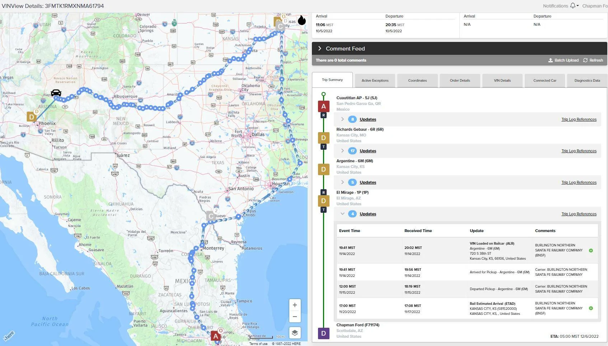The width and height of the screenshot is (608, 346).
Task: Click the Cuautitlan AP - 5J stop name
Action: click(357, 98)
